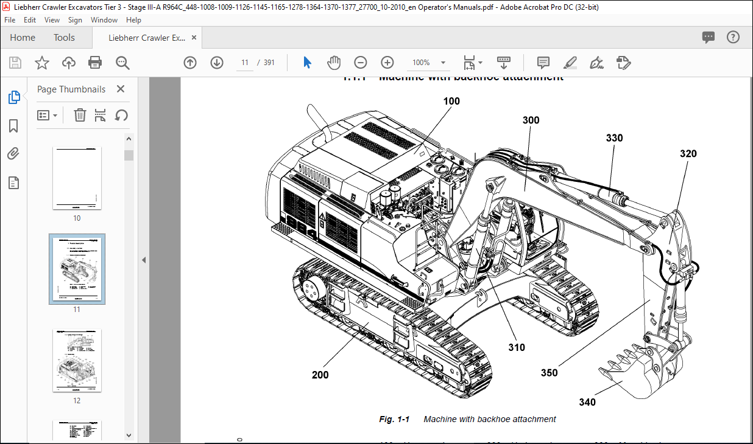Add a sticky note comment
The height and width of the screenshot is (444, 753).
(543, 63)
